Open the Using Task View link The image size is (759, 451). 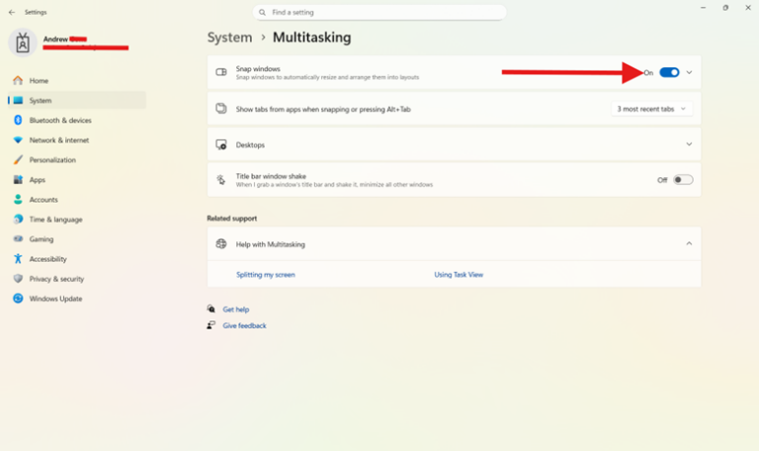(459, 275)
